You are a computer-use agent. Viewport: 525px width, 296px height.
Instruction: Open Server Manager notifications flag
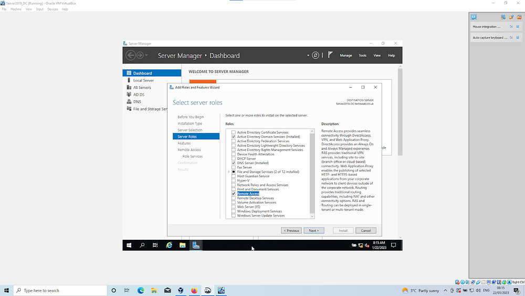[x=330, y=55]
